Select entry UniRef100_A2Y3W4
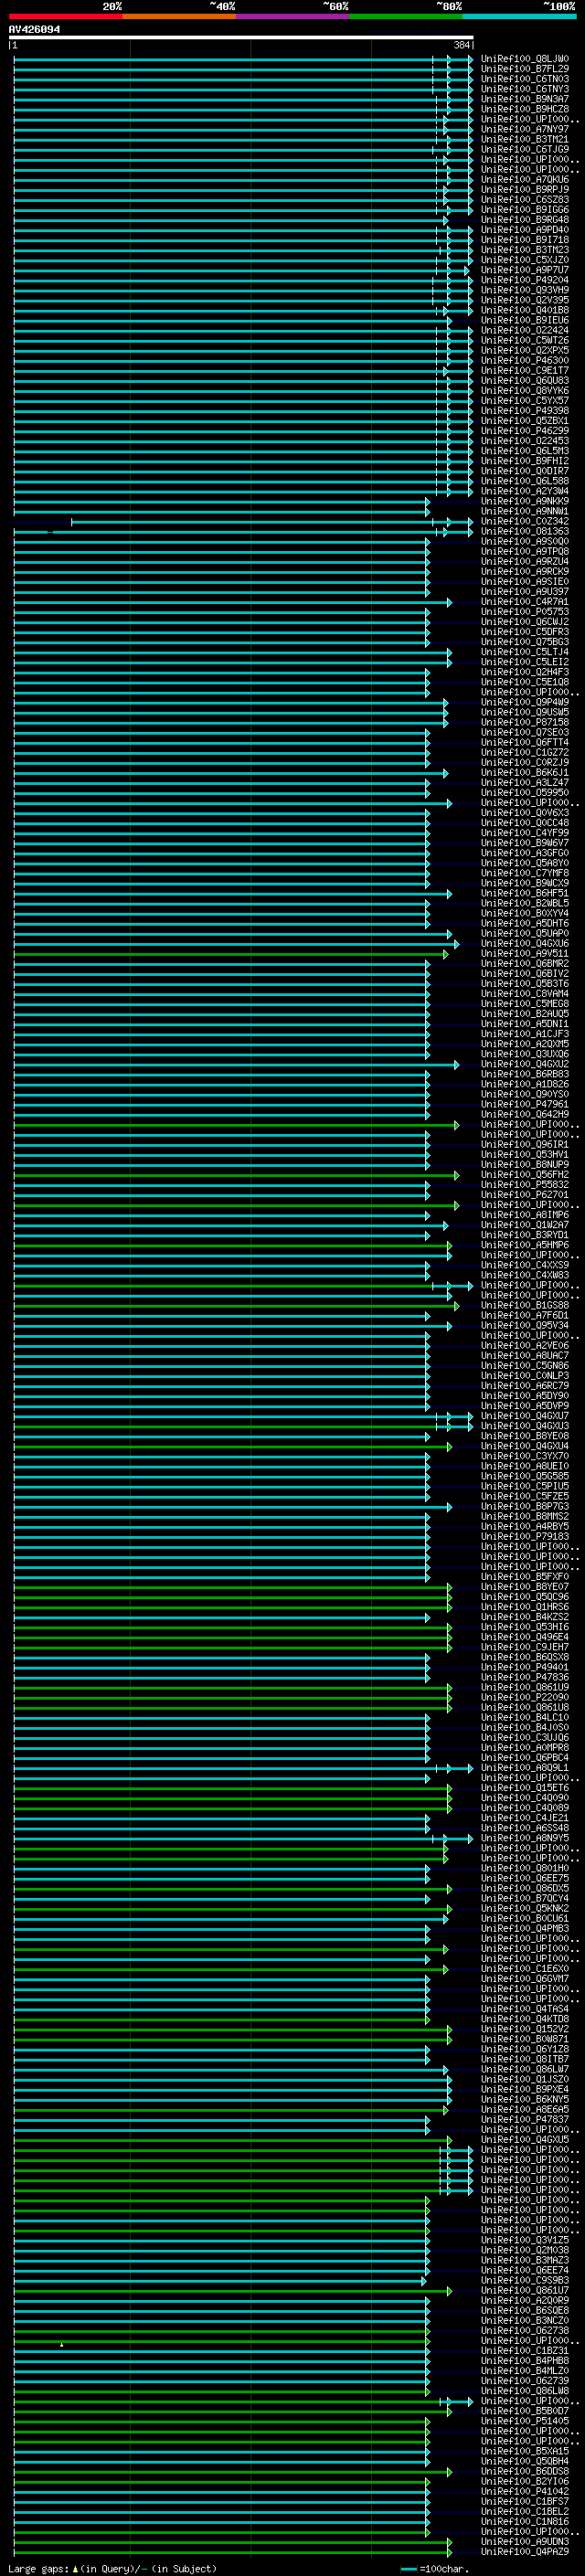This screenshot has width=585, height=2576. click(x=525, y=491)
